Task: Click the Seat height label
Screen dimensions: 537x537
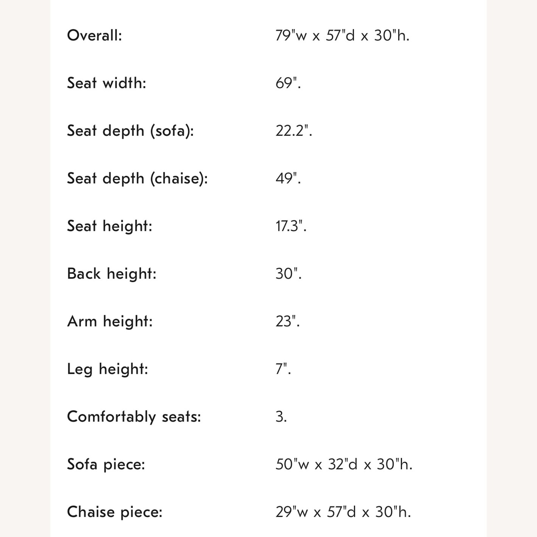Action: [x=110, y=226]
